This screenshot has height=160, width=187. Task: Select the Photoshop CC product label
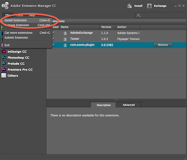pyautogui.click(x=18, y=58)
